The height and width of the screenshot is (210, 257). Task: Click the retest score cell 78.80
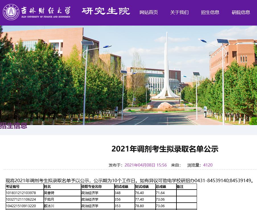[140, 206]
